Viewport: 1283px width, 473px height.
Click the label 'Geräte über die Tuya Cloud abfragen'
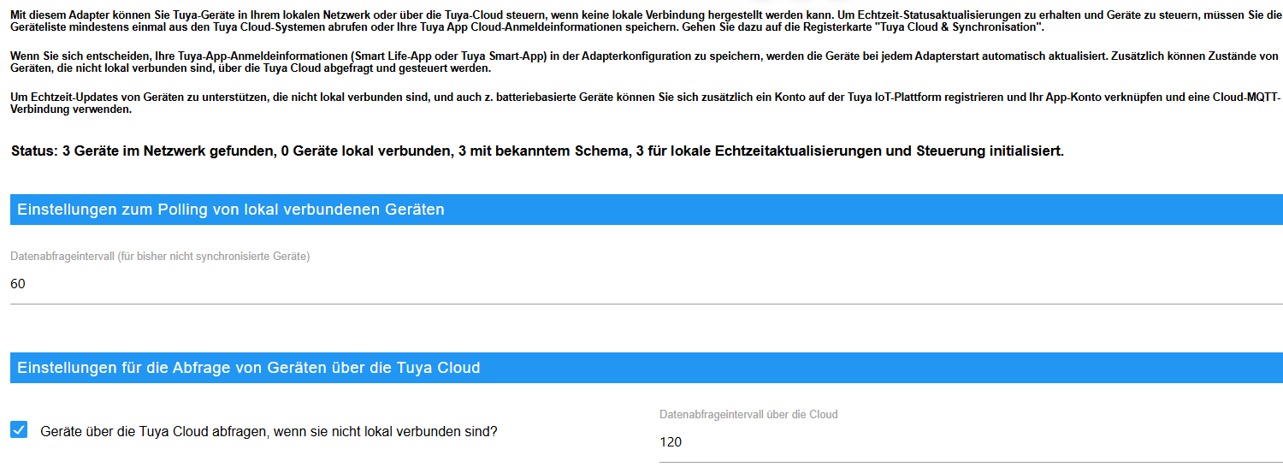click(269, 432)
